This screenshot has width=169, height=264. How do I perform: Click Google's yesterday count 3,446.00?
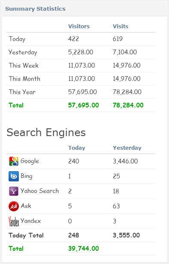125,161
